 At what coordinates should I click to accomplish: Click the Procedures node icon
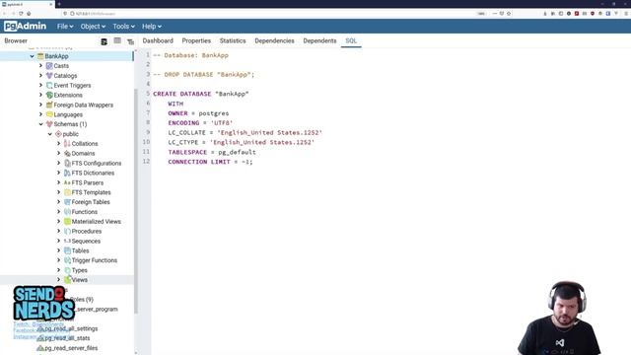[67, 231]
